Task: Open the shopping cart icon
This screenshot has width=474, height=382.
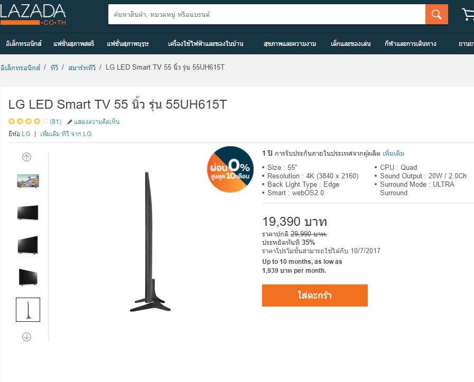Action: click(468, 14)
